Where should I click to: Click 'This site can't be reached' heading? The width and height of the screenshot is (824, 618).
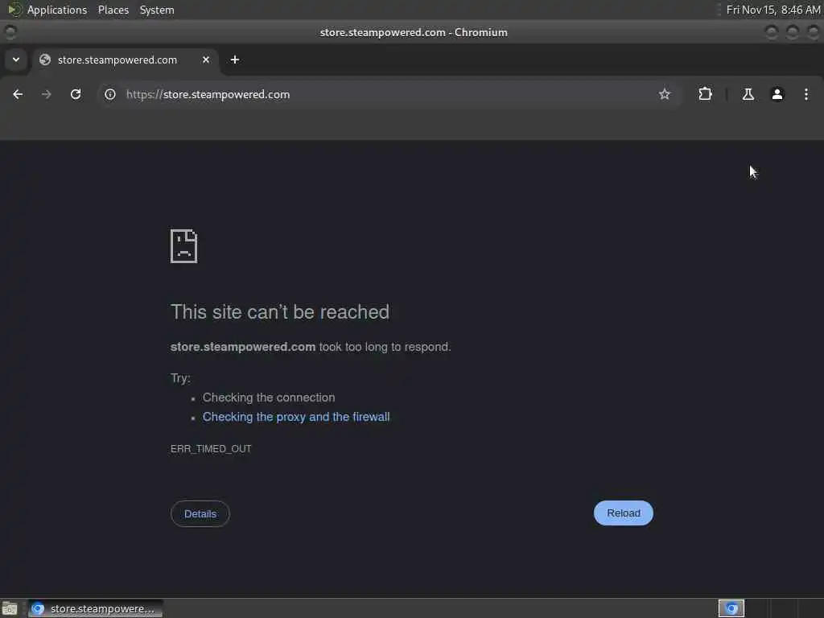click(x=279, y=312)
